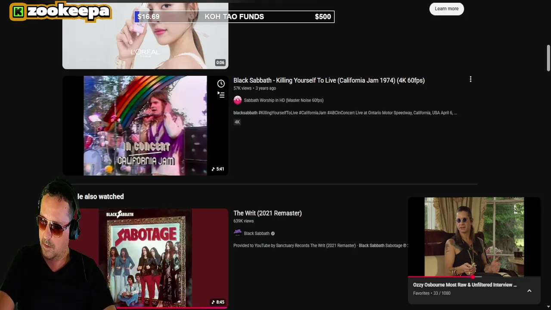551x310 pixels.
Task: Click Ozzy Osbourne miniplayer video
Action: 474,237
